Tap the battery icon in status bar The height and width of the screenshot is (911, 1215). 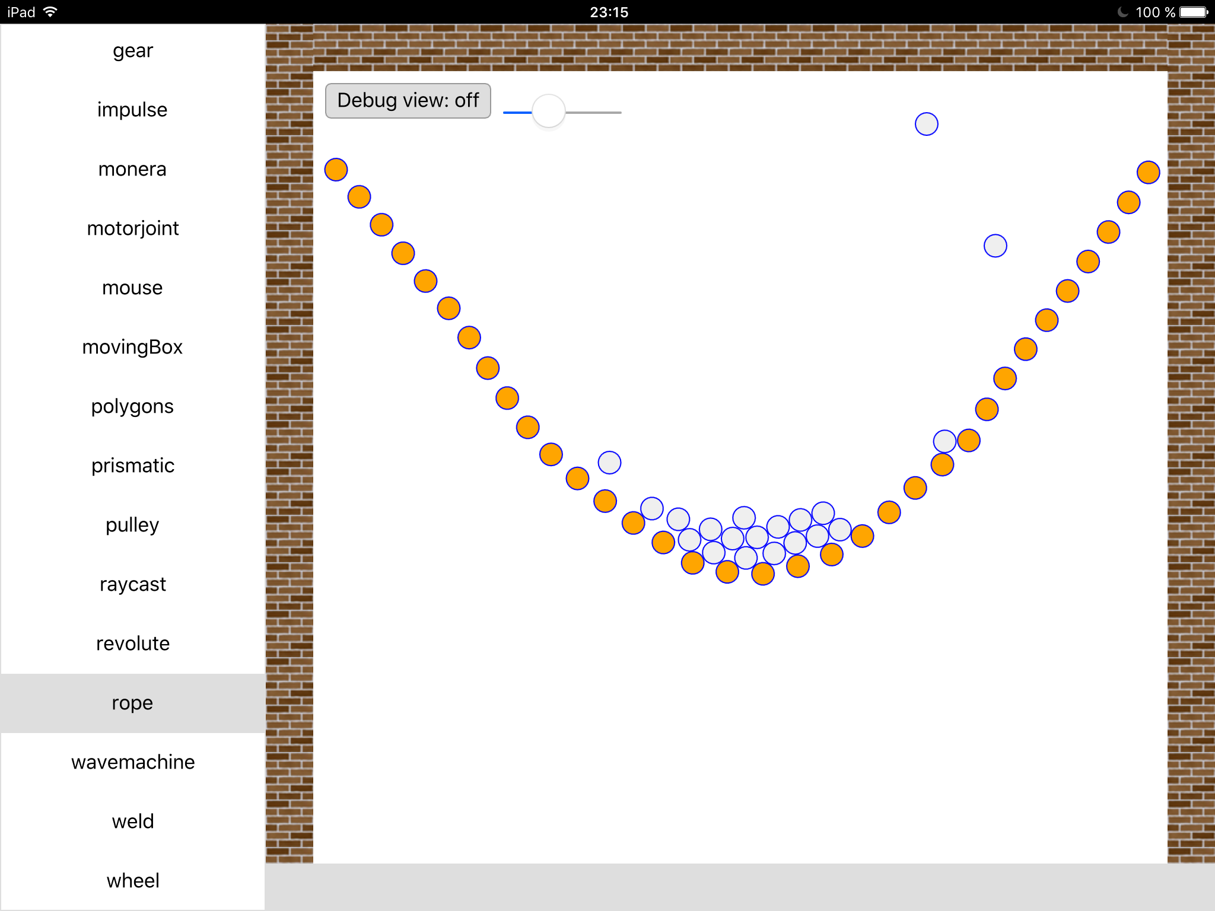click(1194, 12)
